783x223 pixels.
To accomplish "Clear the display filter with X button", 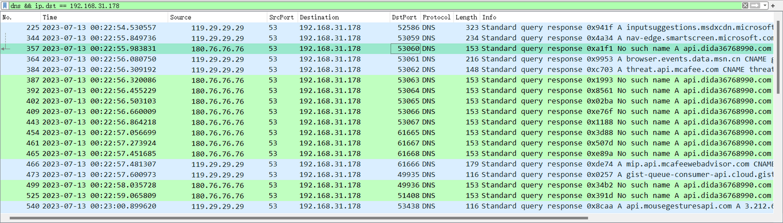I will click(x=745, y=5).
